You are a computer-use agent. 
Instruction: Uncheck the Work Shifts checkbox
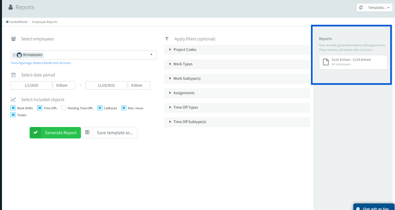point(13,108)
